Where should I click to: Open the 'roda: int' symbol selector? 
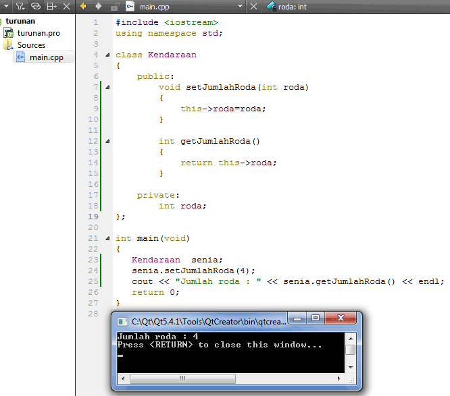[x=287, y=6]
